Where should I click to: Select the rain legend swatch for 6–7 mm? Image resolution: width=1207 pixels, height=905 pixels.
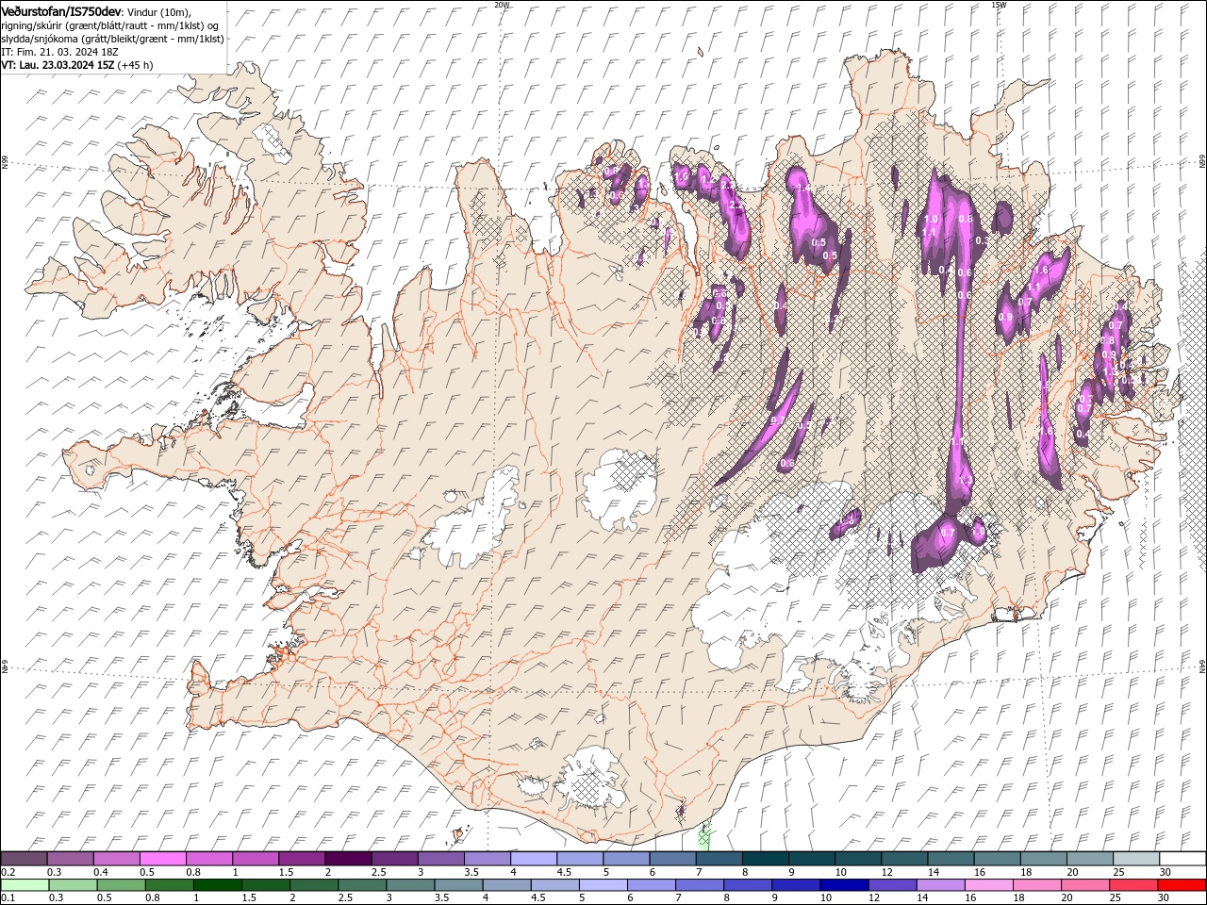pos(650,885)
